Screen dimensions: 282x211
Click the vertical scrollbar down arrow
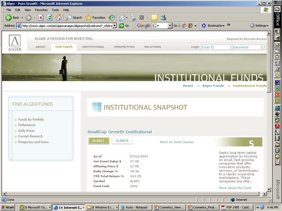(269, 189)
